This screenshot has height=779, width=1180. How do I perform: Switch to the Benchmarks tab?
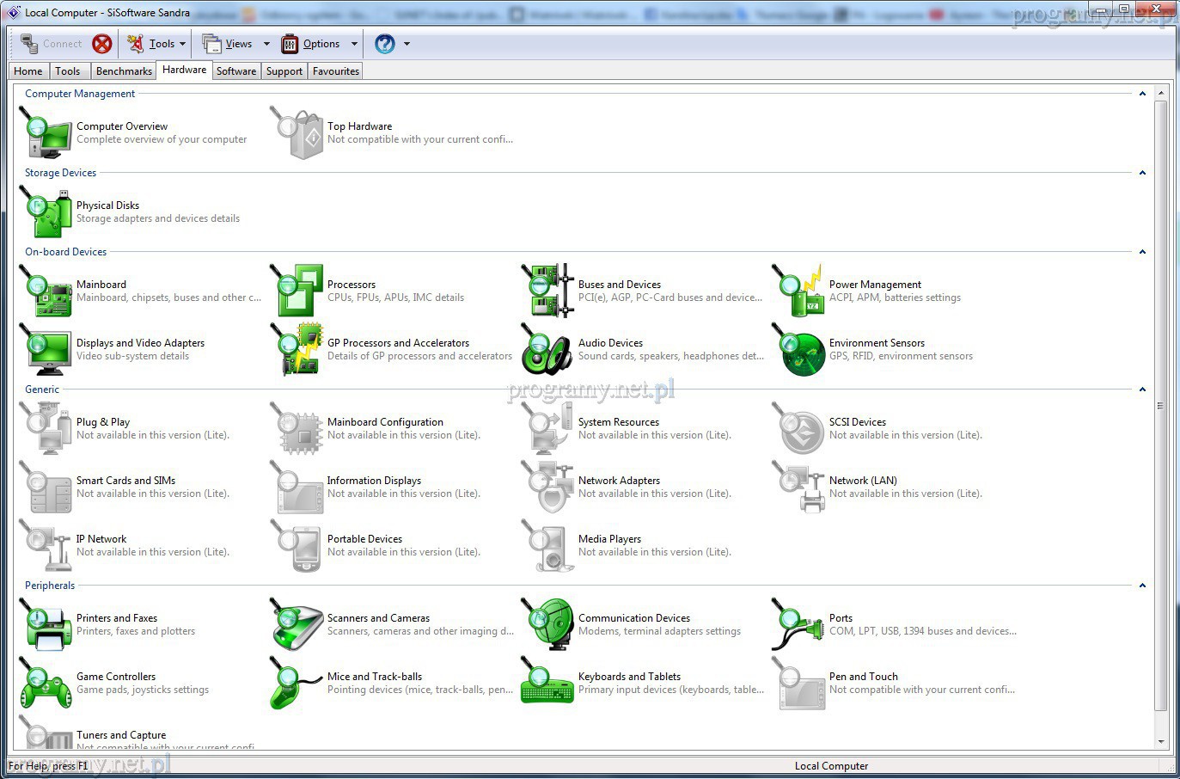pyautogui.click(x=124, y=71)
